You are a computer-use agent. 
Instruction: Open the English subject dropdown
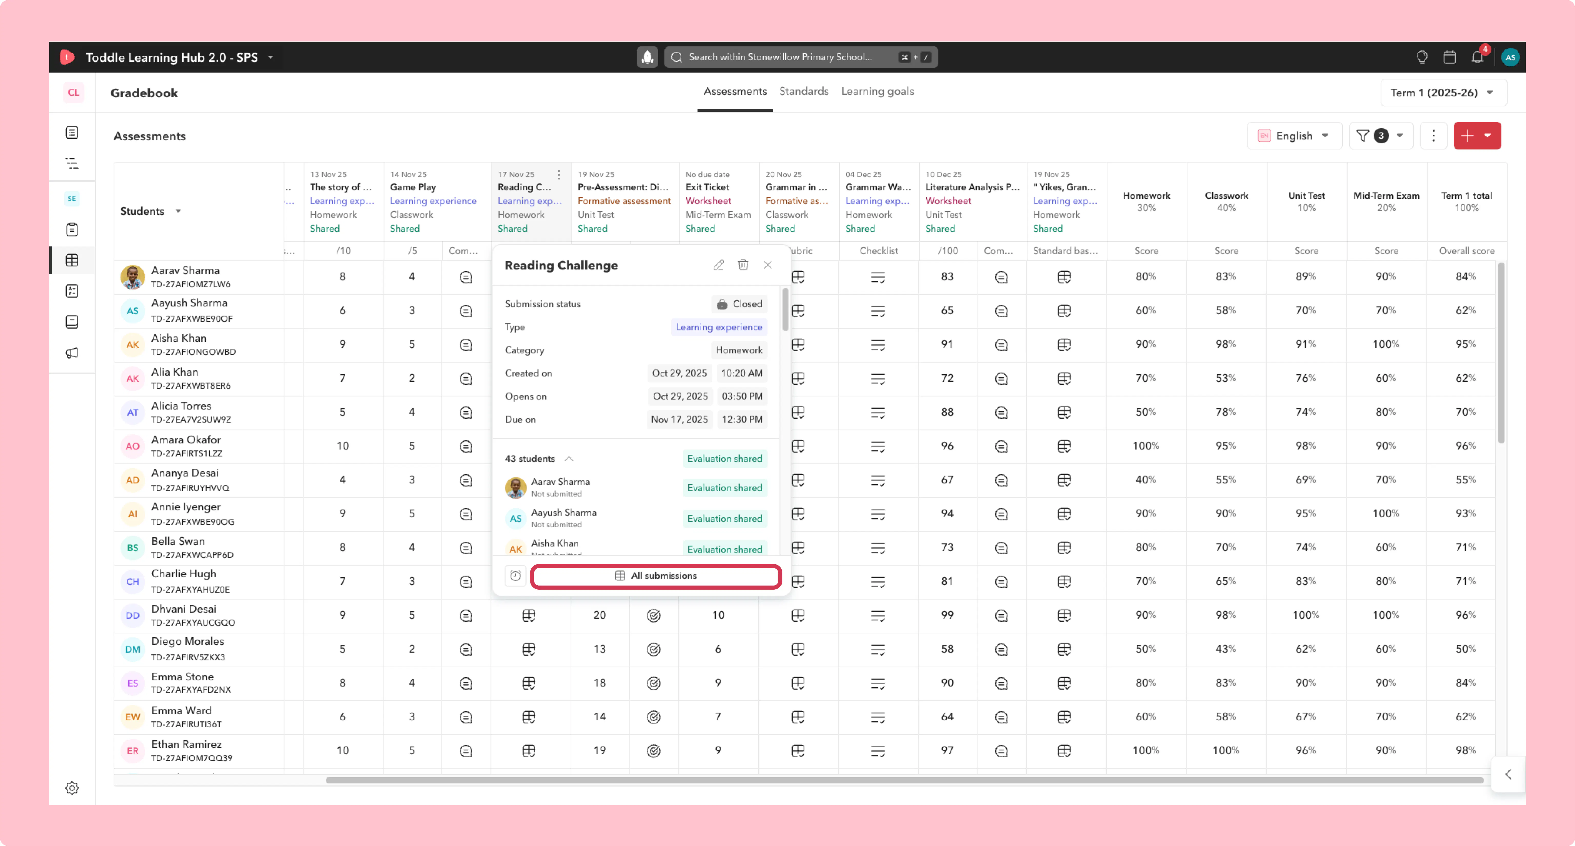[x=1294, y=136]
